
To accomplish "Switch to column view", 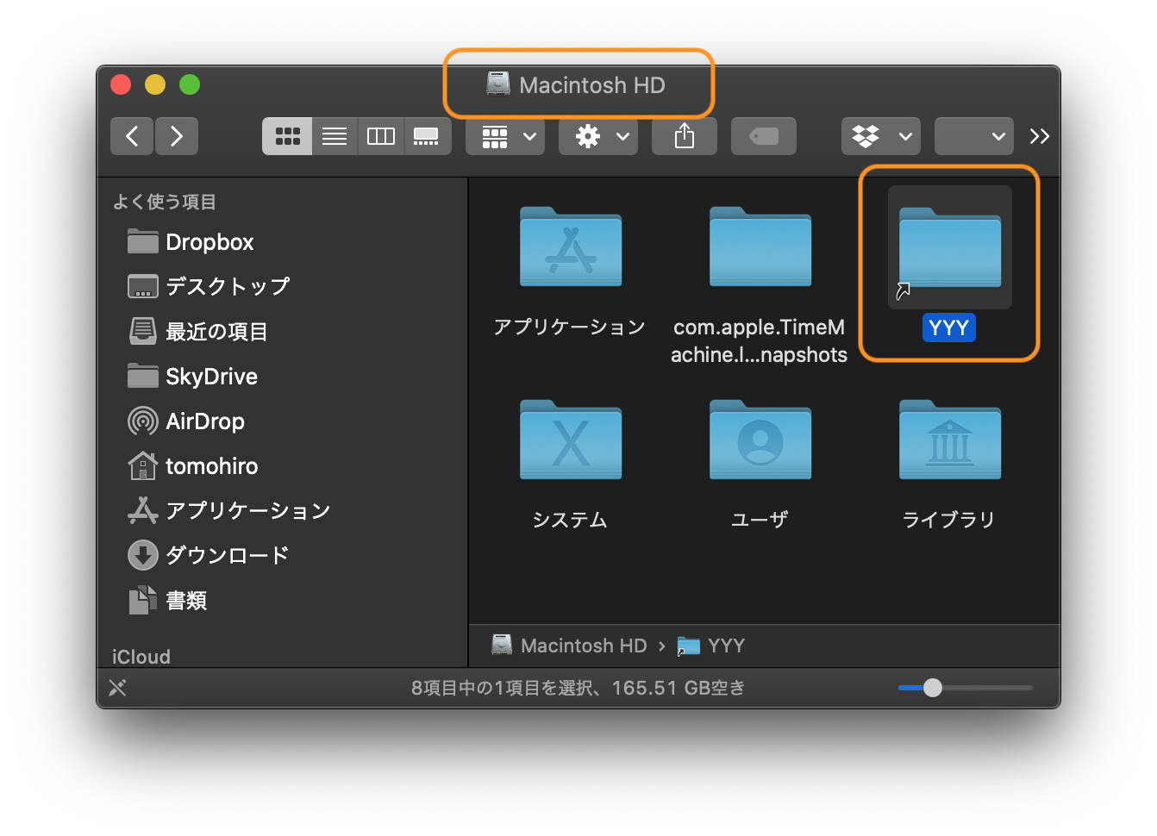I will click(x=380, y=135).
